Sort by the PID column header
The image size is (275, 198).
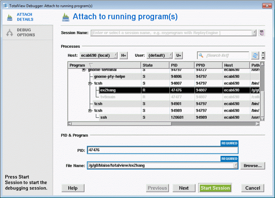tap(182, 65)
